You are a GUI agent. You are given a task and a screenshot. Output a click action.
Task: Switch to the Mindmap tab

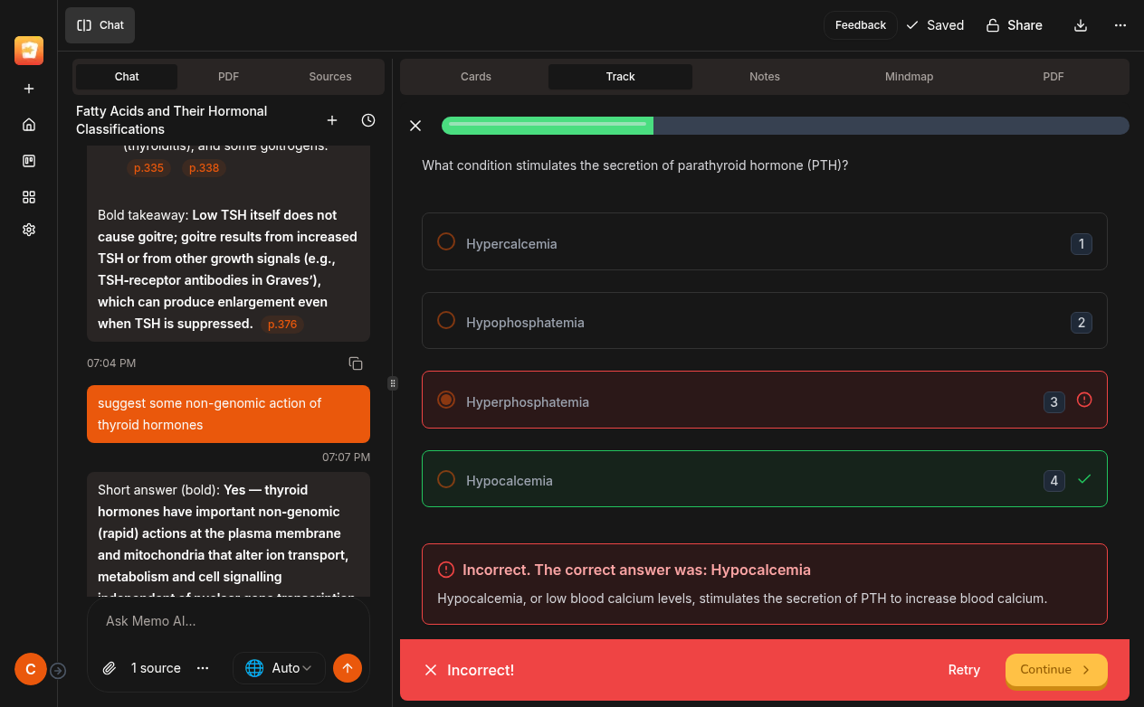pos(909,77)
